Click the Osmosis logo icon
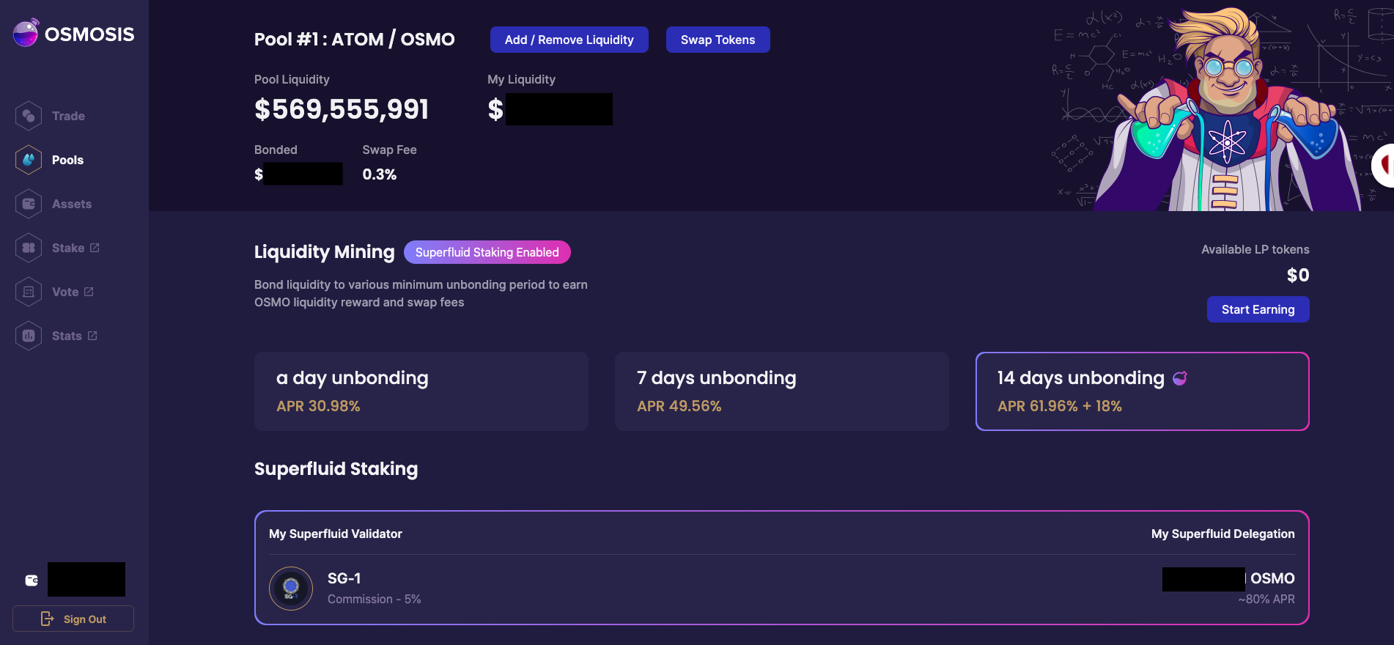This screenshot has height=645, width=1394. pos(26,33)
